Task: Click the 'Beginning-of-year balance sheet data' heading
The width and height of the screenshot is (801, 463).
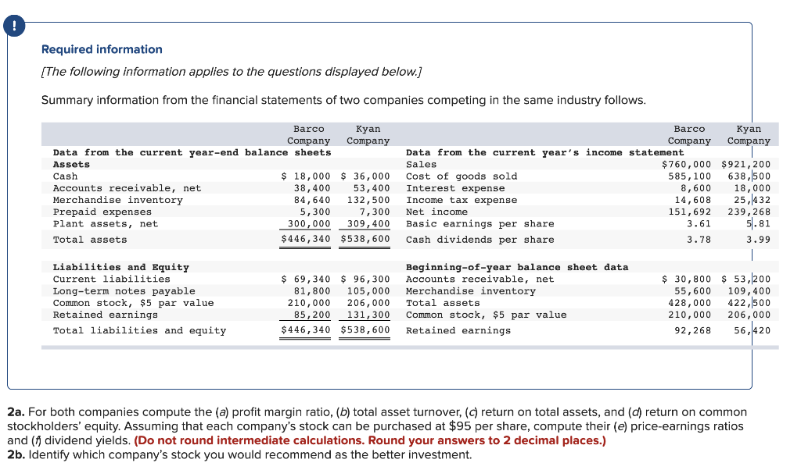Action: click(517, 267)
